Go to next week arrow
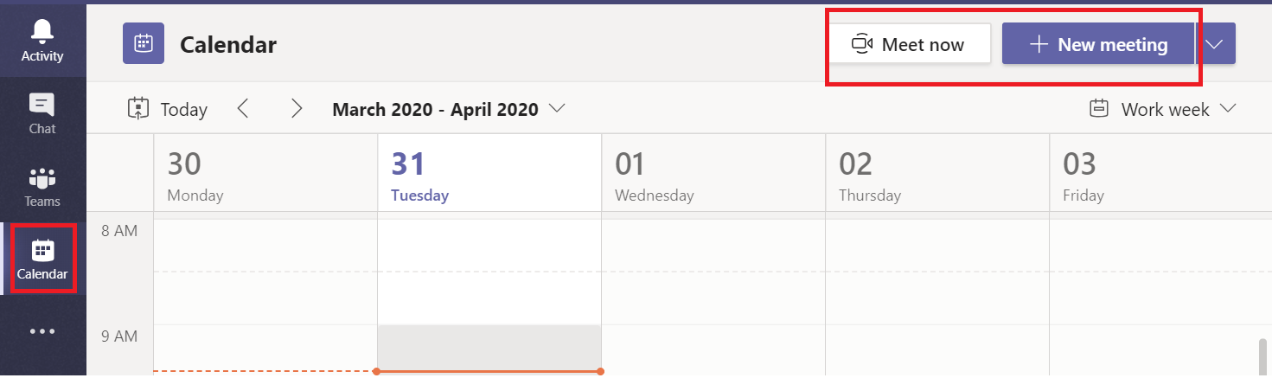Viewport: 1272px width, 378px height. click(x=297, y=109)
